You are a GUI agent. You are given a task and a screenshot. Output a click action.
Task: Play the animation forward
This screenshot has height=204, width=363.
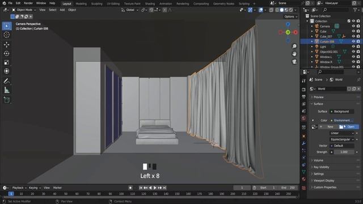point(155,188)
